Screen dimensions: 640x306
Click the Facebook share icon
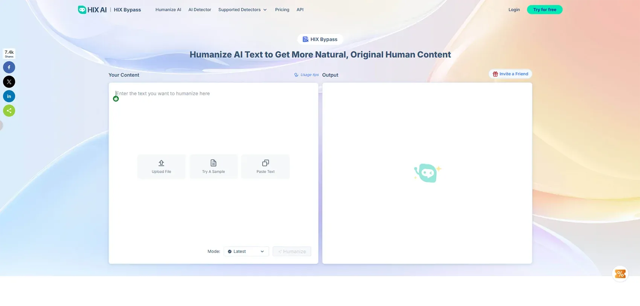9,67
